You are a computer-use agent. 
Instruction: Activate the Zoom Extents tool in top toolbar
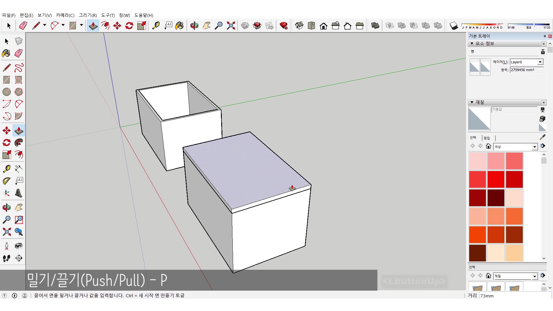(231, 26)
